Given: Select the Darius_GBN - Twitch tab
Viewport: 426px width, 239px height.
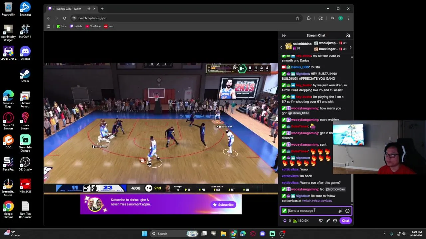Looking at the screenshot, I should tap(68, 9).
